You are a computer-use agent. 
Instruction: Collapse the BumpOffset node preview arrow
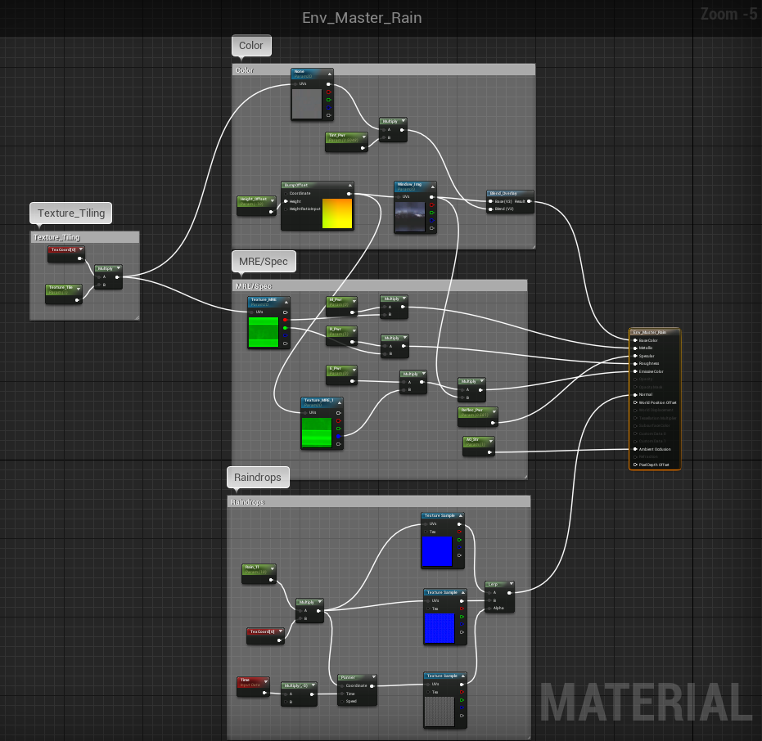[350, 186]
